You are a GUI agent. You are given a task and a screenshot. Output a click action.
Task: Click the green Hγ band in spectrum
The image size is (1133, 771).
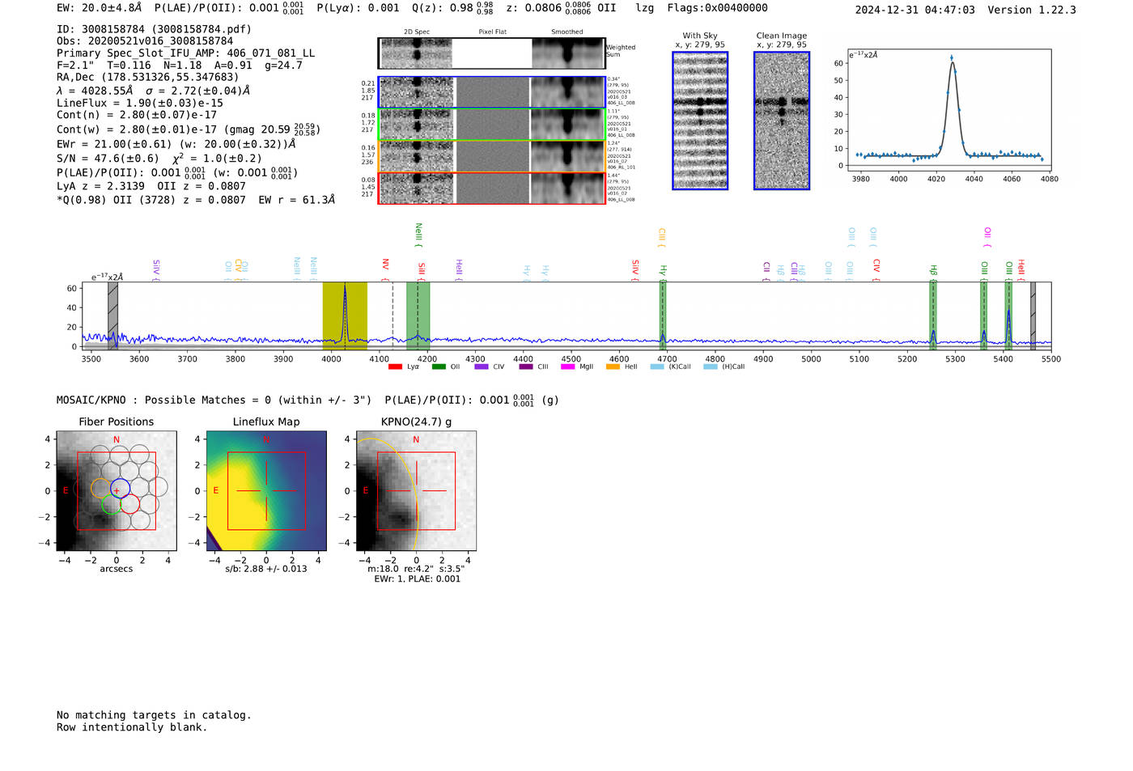[663, 316]
